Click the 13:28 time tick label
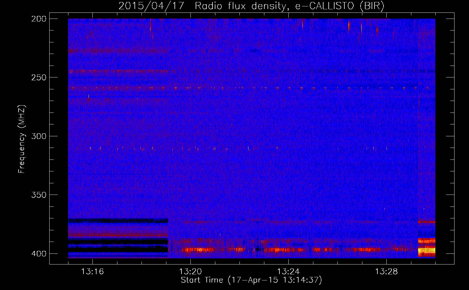Viewport: 469px width, 290px height. [x=386, y=271]
